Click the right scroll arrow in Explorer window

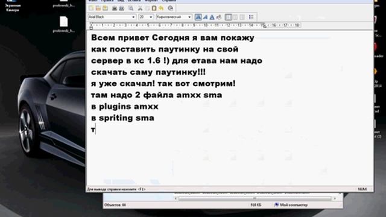click(x=335, y=198)
